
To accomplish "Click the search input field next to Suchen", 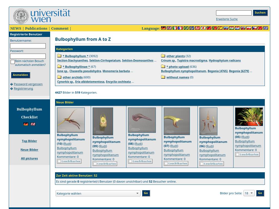I will (234, 13).
